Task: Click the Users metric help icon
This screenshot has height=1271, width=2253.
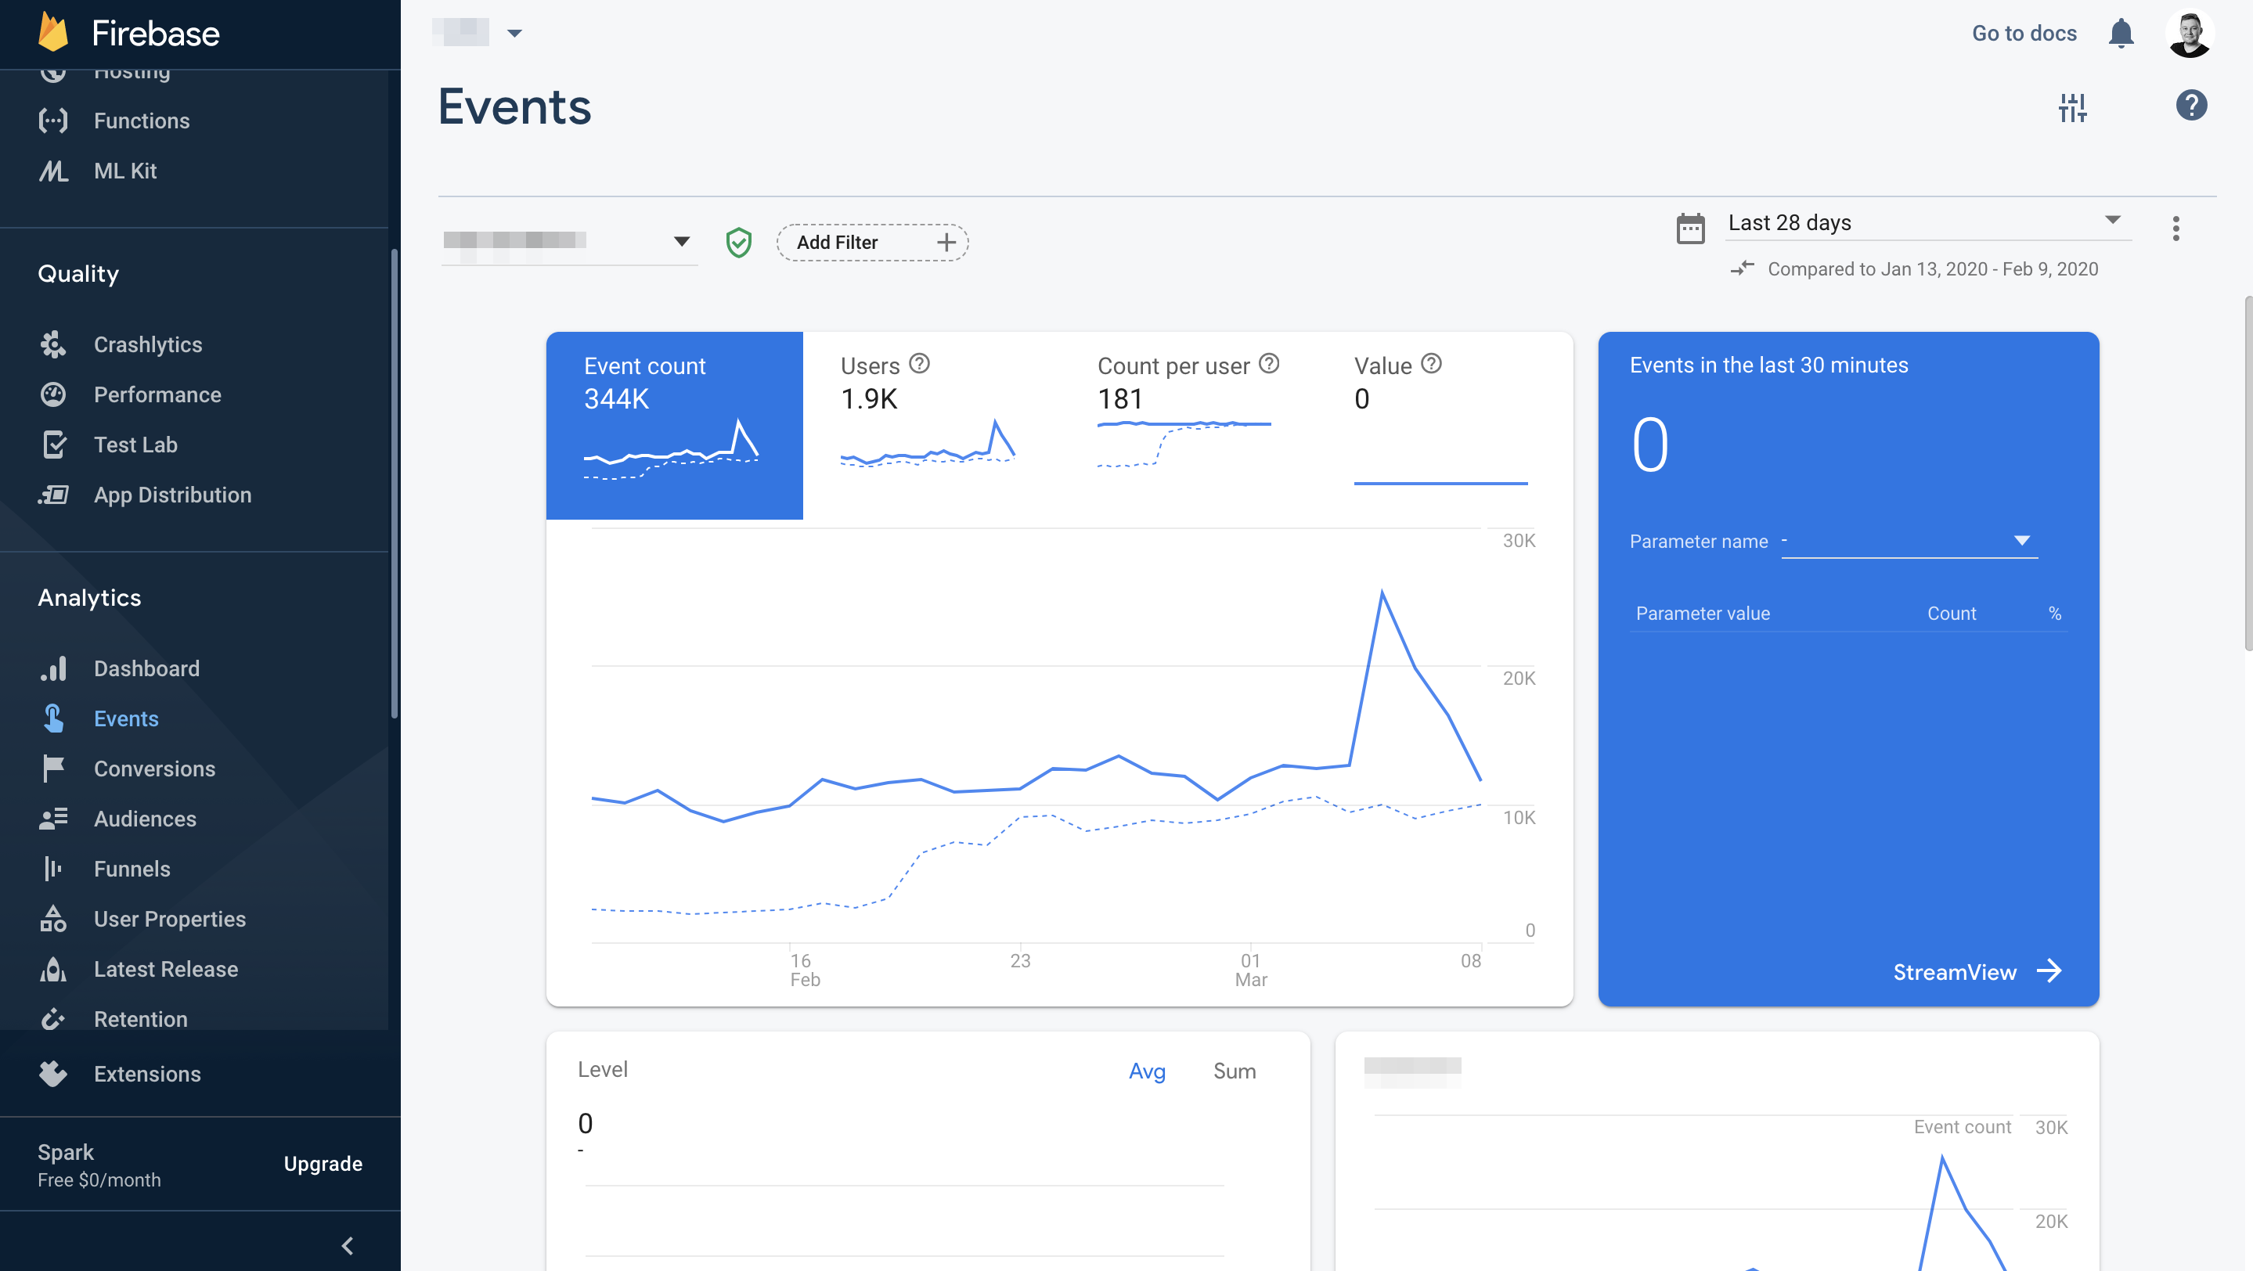Action: [x=918, y=364]
